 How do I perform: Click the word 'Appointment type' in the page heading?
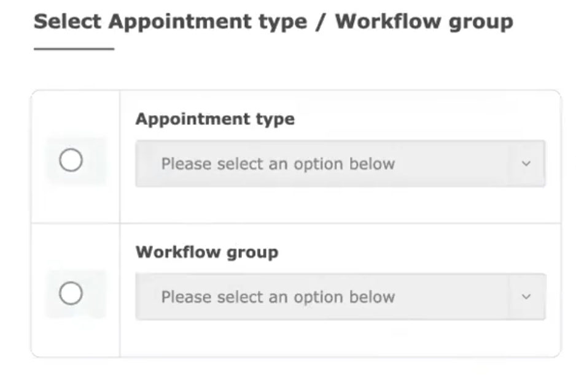pyautogui.click(x=208, y=22)
